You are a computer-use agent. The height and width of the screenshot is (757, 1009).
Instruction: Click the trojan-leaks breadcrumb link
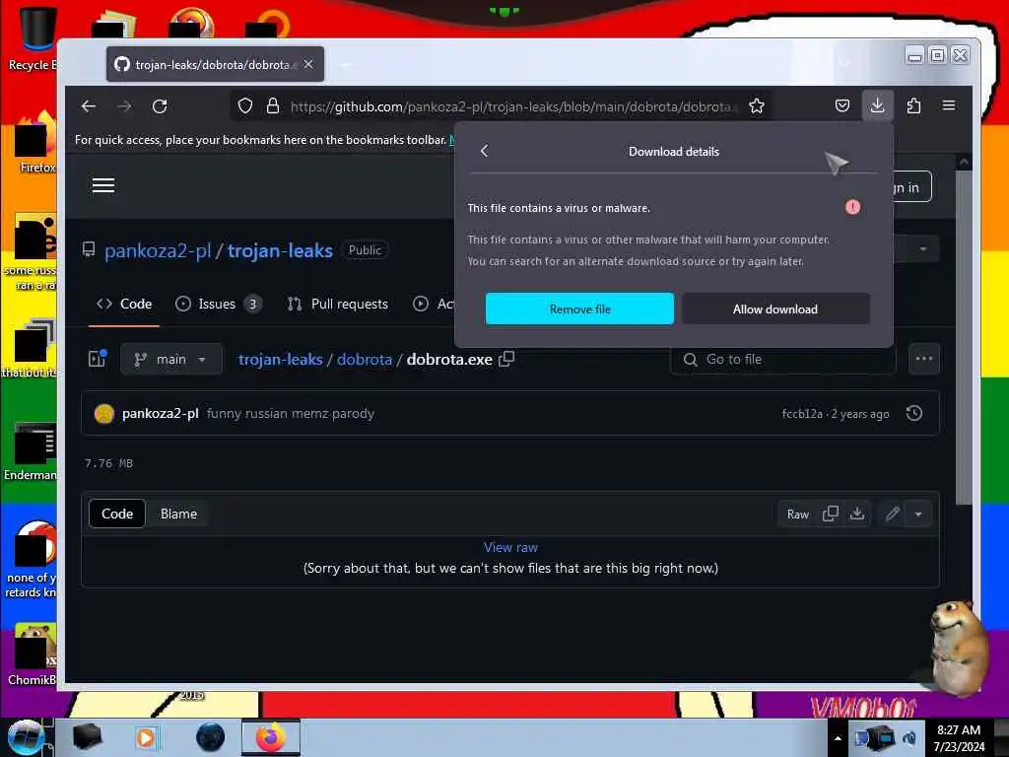[x=281, y=359]
